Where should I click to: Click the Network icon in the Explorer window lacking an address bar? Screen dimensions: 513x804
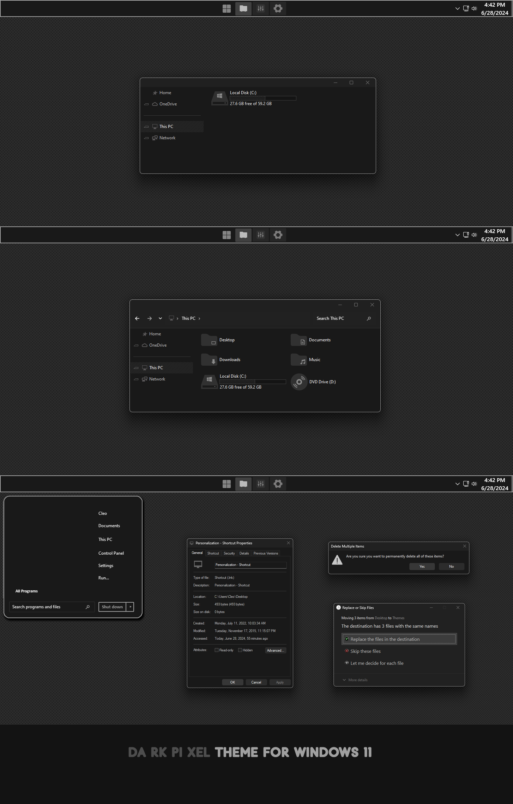pyautogui.click(x=155, y=138)
